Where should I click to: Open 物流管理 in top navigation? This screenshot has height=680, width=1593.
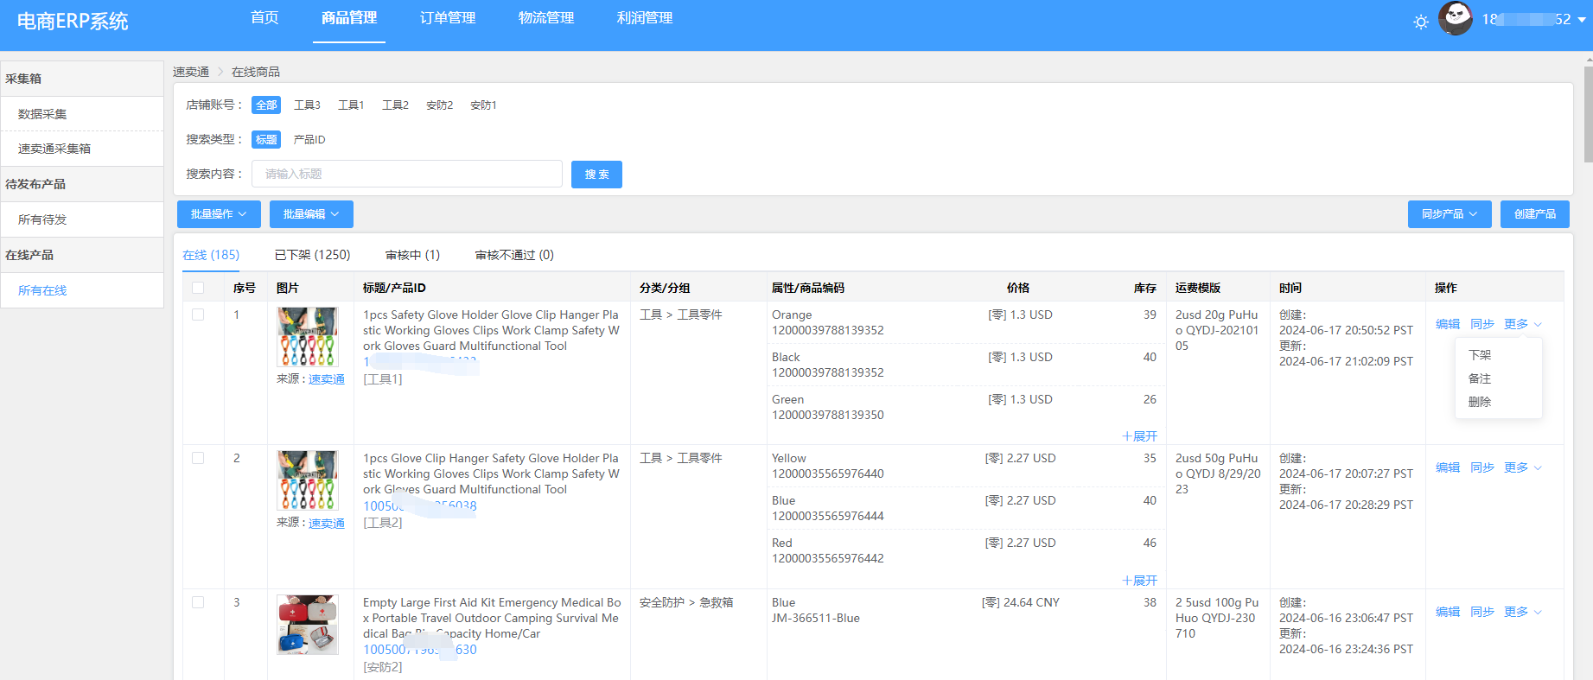coord(546,18)
